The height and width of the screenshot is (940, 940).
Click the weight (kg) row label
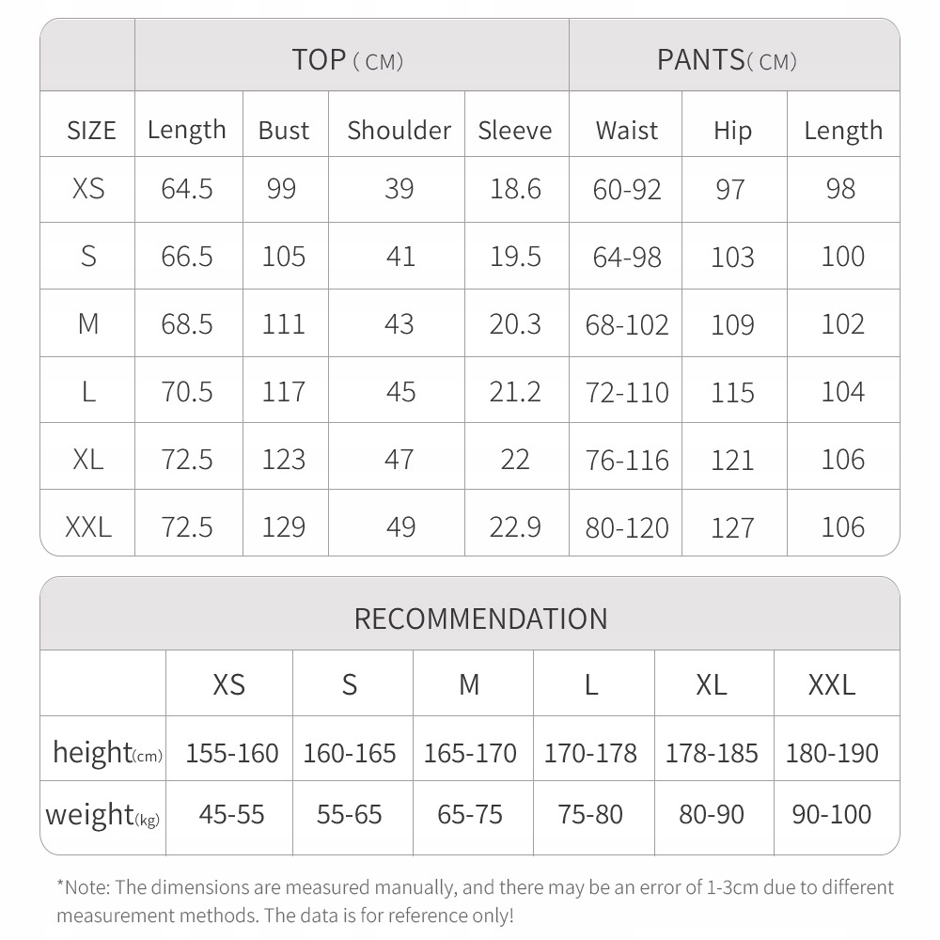pyautogui.click(x=103, y=814)
